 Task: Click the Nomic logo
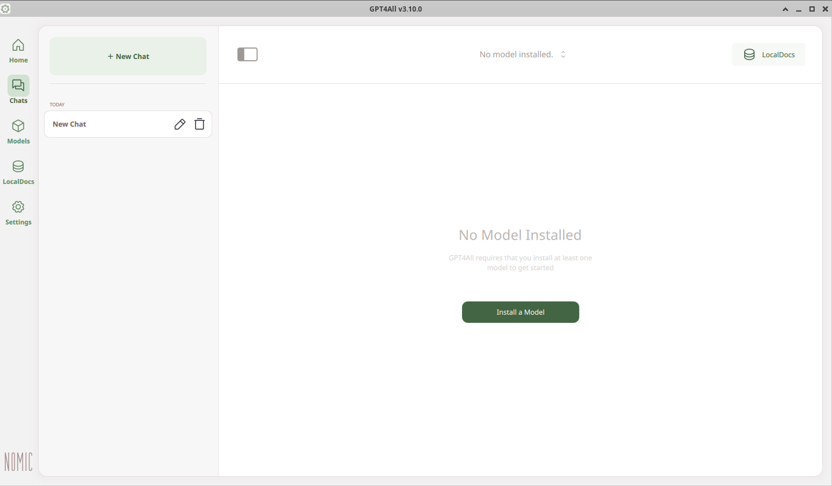tap(19, 461)
